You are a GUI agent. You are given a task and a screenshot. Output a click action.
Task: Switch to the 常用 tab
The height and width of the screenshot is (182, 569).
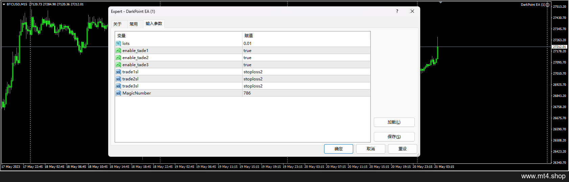click(x=134, y=24)
